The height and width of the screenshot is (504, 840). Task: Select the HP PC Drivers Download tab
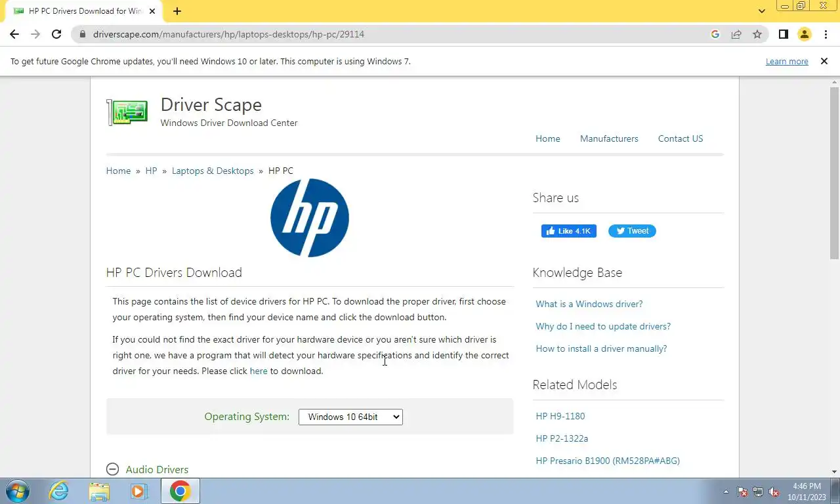coord(83,11)
